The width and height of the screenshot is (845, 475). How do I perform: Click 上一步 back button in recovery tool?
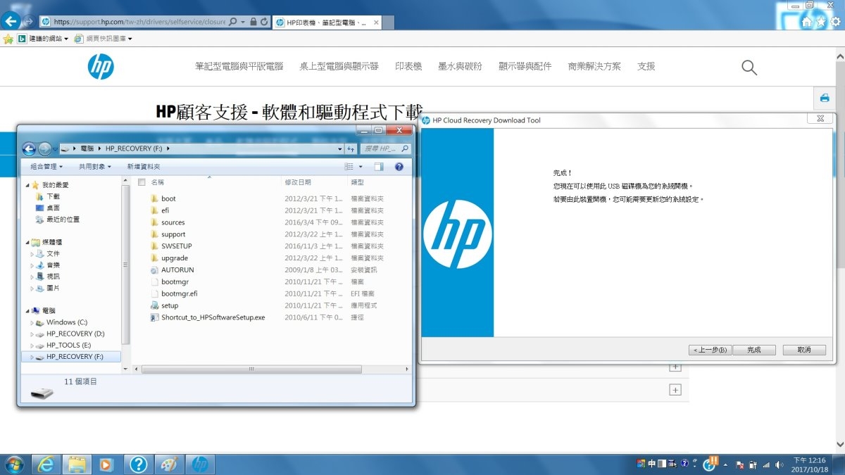point(710,350)
